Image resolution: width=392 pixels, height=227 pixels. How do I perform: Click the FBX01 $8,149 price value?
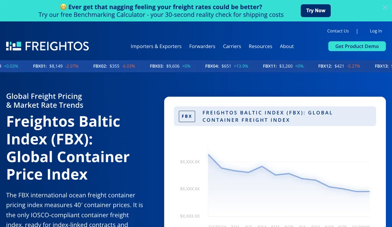(56, 66)
